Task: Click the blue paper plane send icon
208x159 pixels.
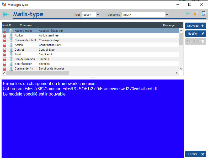Action: 188,13
